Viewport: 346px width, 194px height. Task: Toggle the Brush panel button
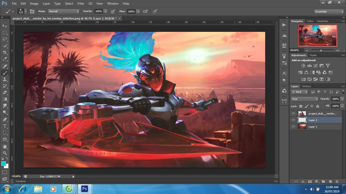(x=32, y=11)
